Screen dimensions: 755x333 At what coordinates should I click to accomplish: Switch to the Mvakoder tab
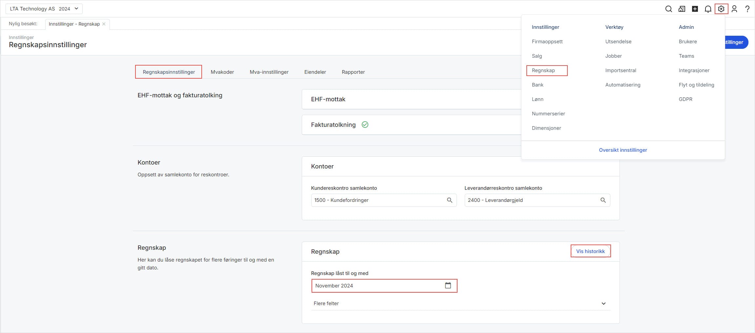click(x=222, y=72)
